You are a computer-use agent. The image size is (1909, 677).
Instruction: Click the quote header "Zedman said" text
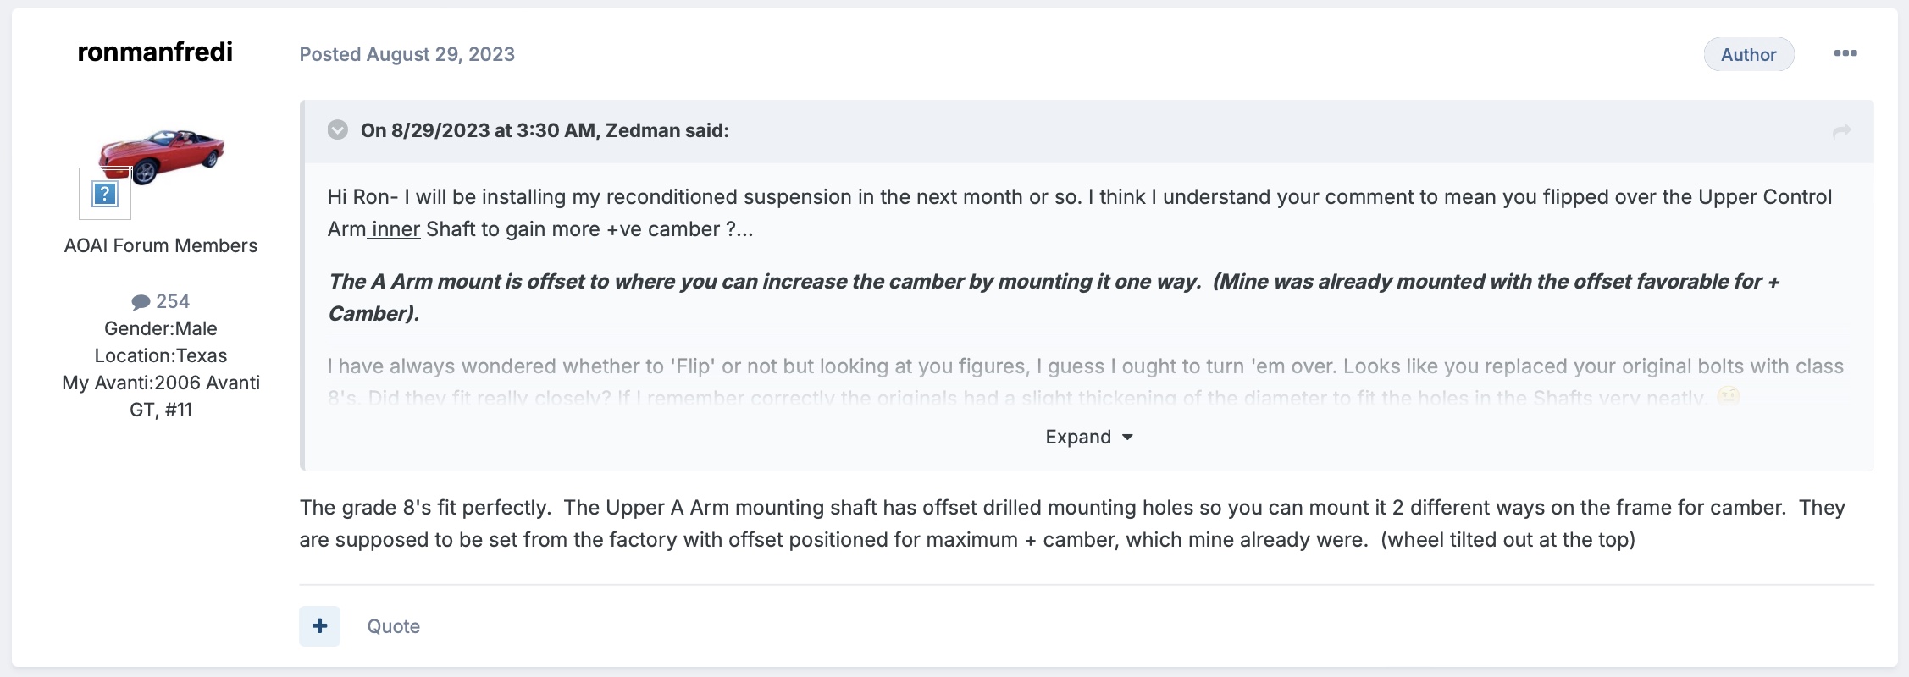(x=667, y=130)
